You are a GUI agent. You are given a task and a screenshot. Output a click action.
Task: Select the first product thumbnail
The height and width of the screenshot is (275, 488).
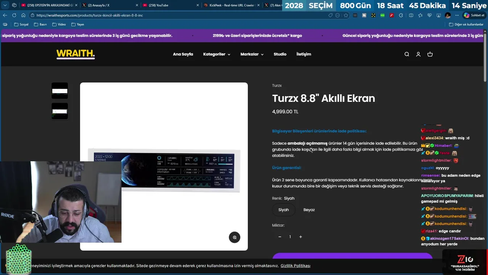pyautogui.click(x=60, y=91)
